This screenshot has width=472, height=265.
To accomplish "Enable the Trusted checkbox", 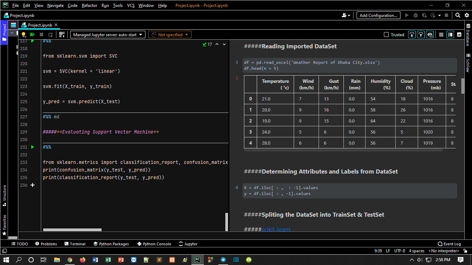I will [x=387, y=35].
